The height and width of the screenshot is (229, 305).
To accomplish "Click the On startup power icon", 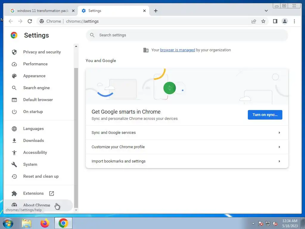I will [x=14, y=112].
